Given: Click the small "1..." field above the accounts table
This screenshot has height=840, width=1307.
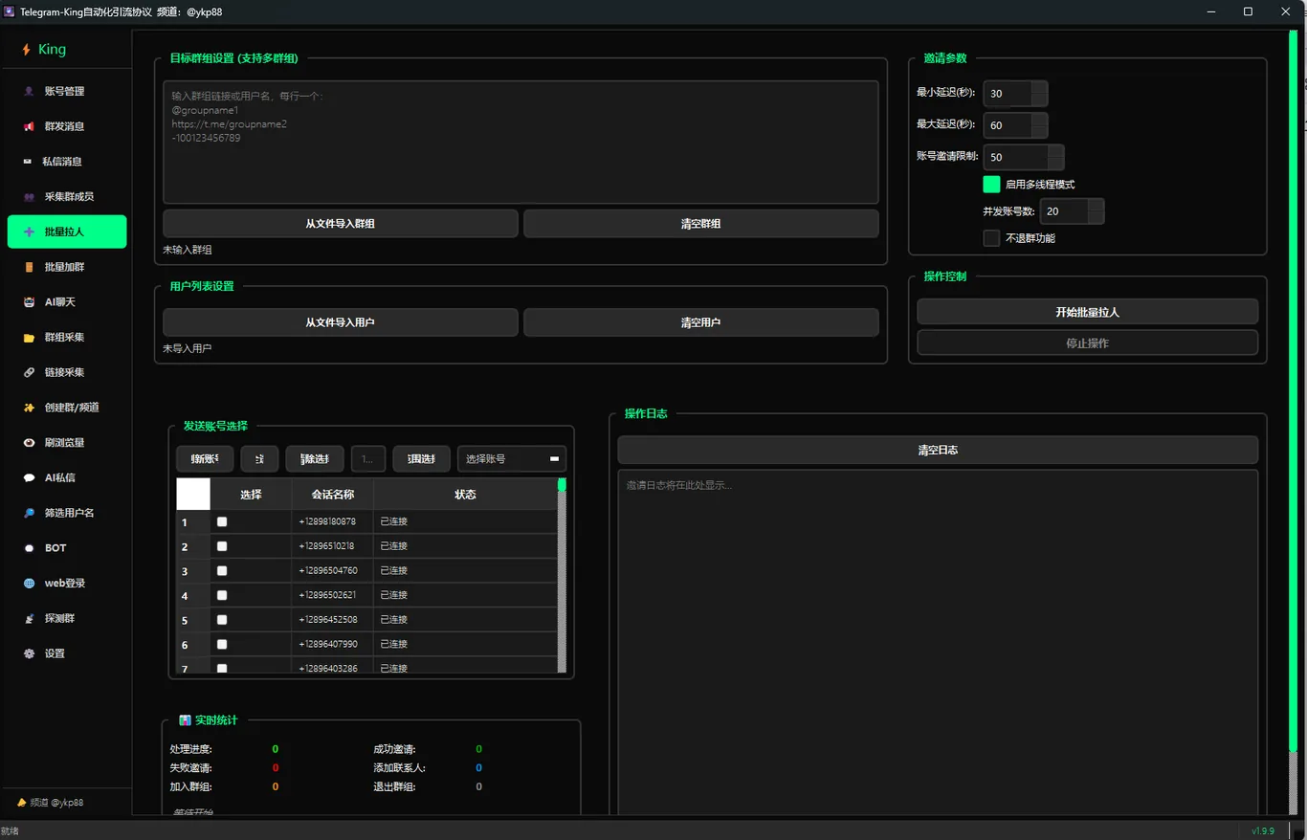Looking at the screenshot, I should point(368,459).
